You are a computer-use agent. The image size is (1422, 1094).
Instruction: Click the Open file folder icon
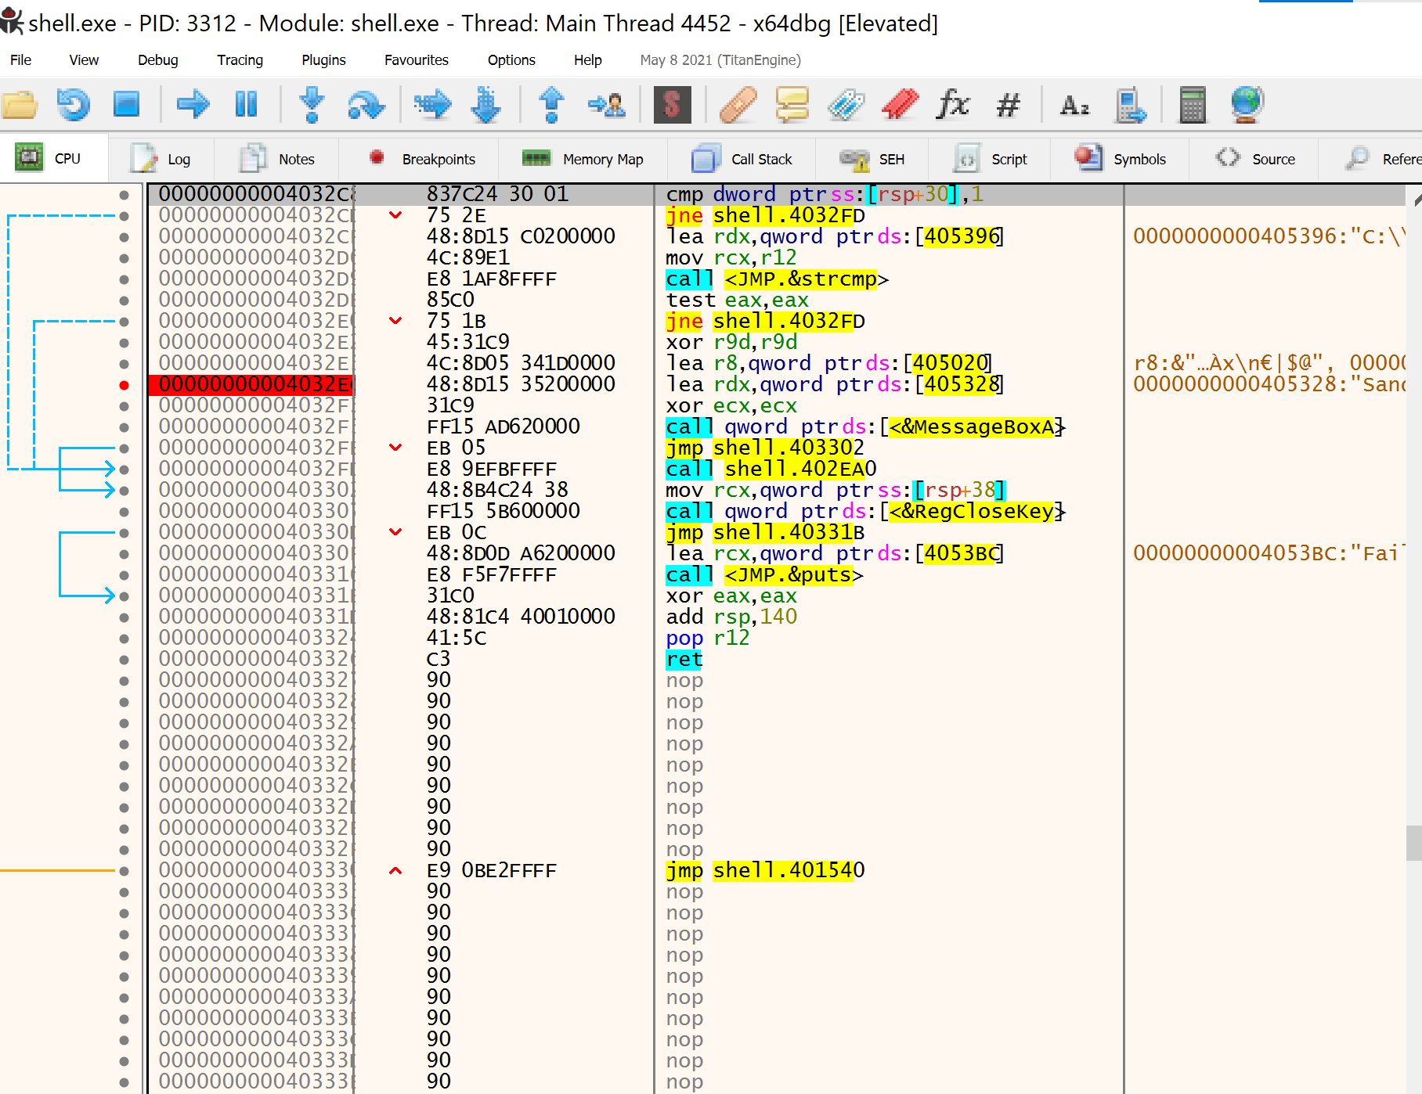coord(20,104)
